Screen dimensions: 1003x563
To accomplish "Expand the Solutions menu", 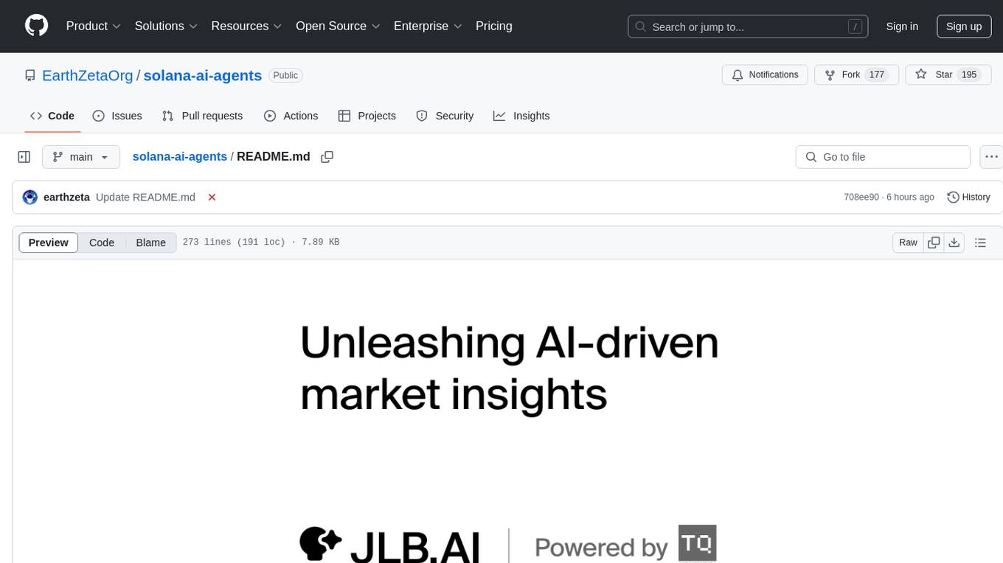I will pyautogui.click(x=166, y=26).
